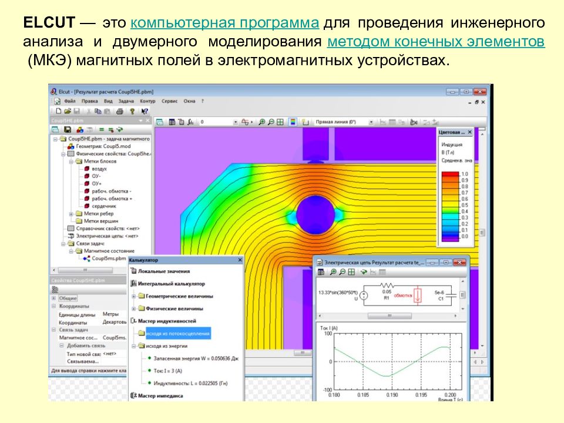Click the first window icon in Electric circuit toolbar
This screenshot has height=423, width=564.
click(321, 272)
